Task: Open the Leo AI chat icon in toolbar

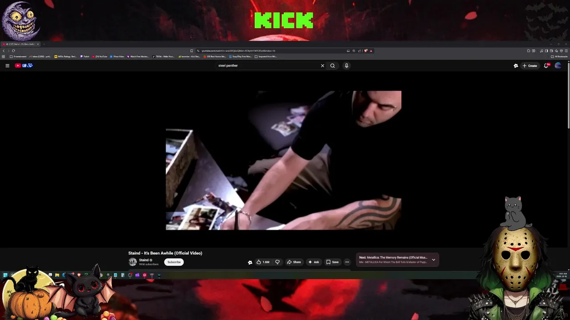Action: pyautogui.click(x=556, y=51)
